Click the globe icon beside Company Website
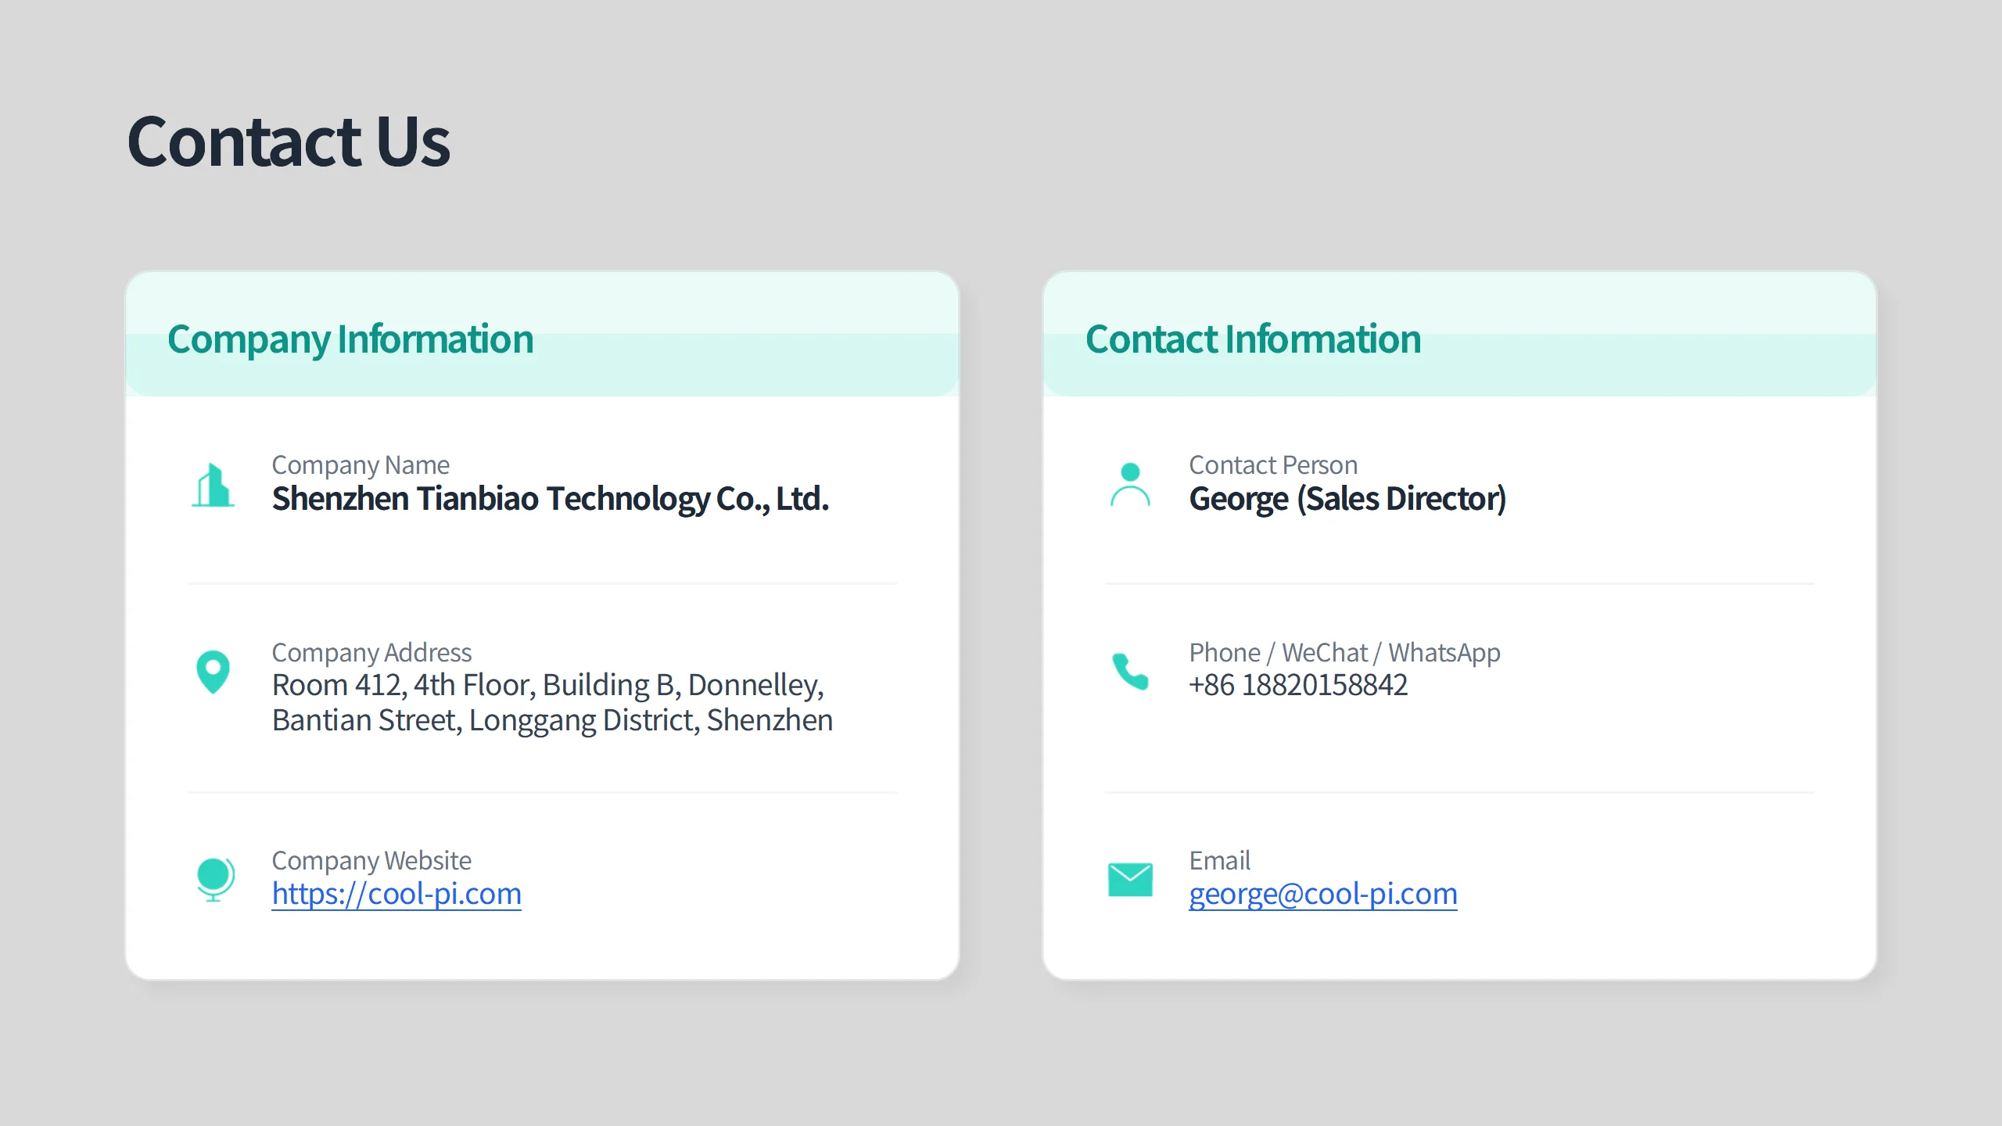The height and width of the screenshot is (1126, 2002). click(214, 879)
